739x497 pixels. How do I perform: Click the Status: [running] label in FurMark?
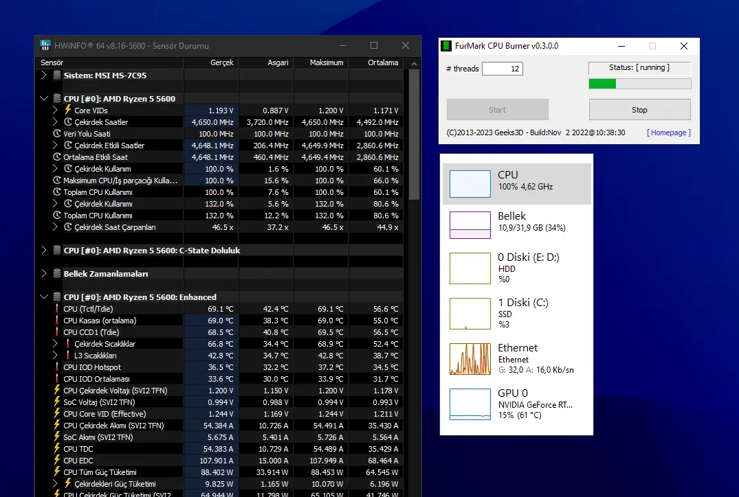[x=639, y=68]
